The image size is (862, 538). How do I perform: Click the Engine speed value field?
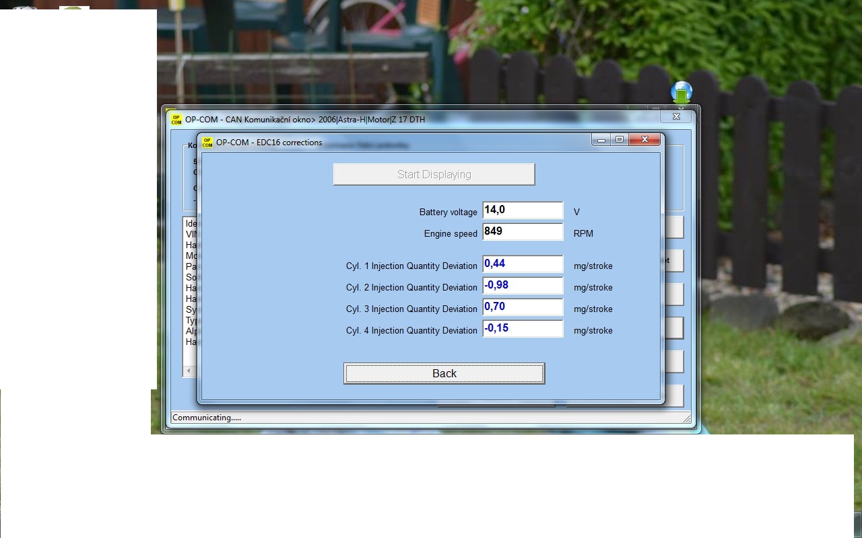click(x=523, y=232)
